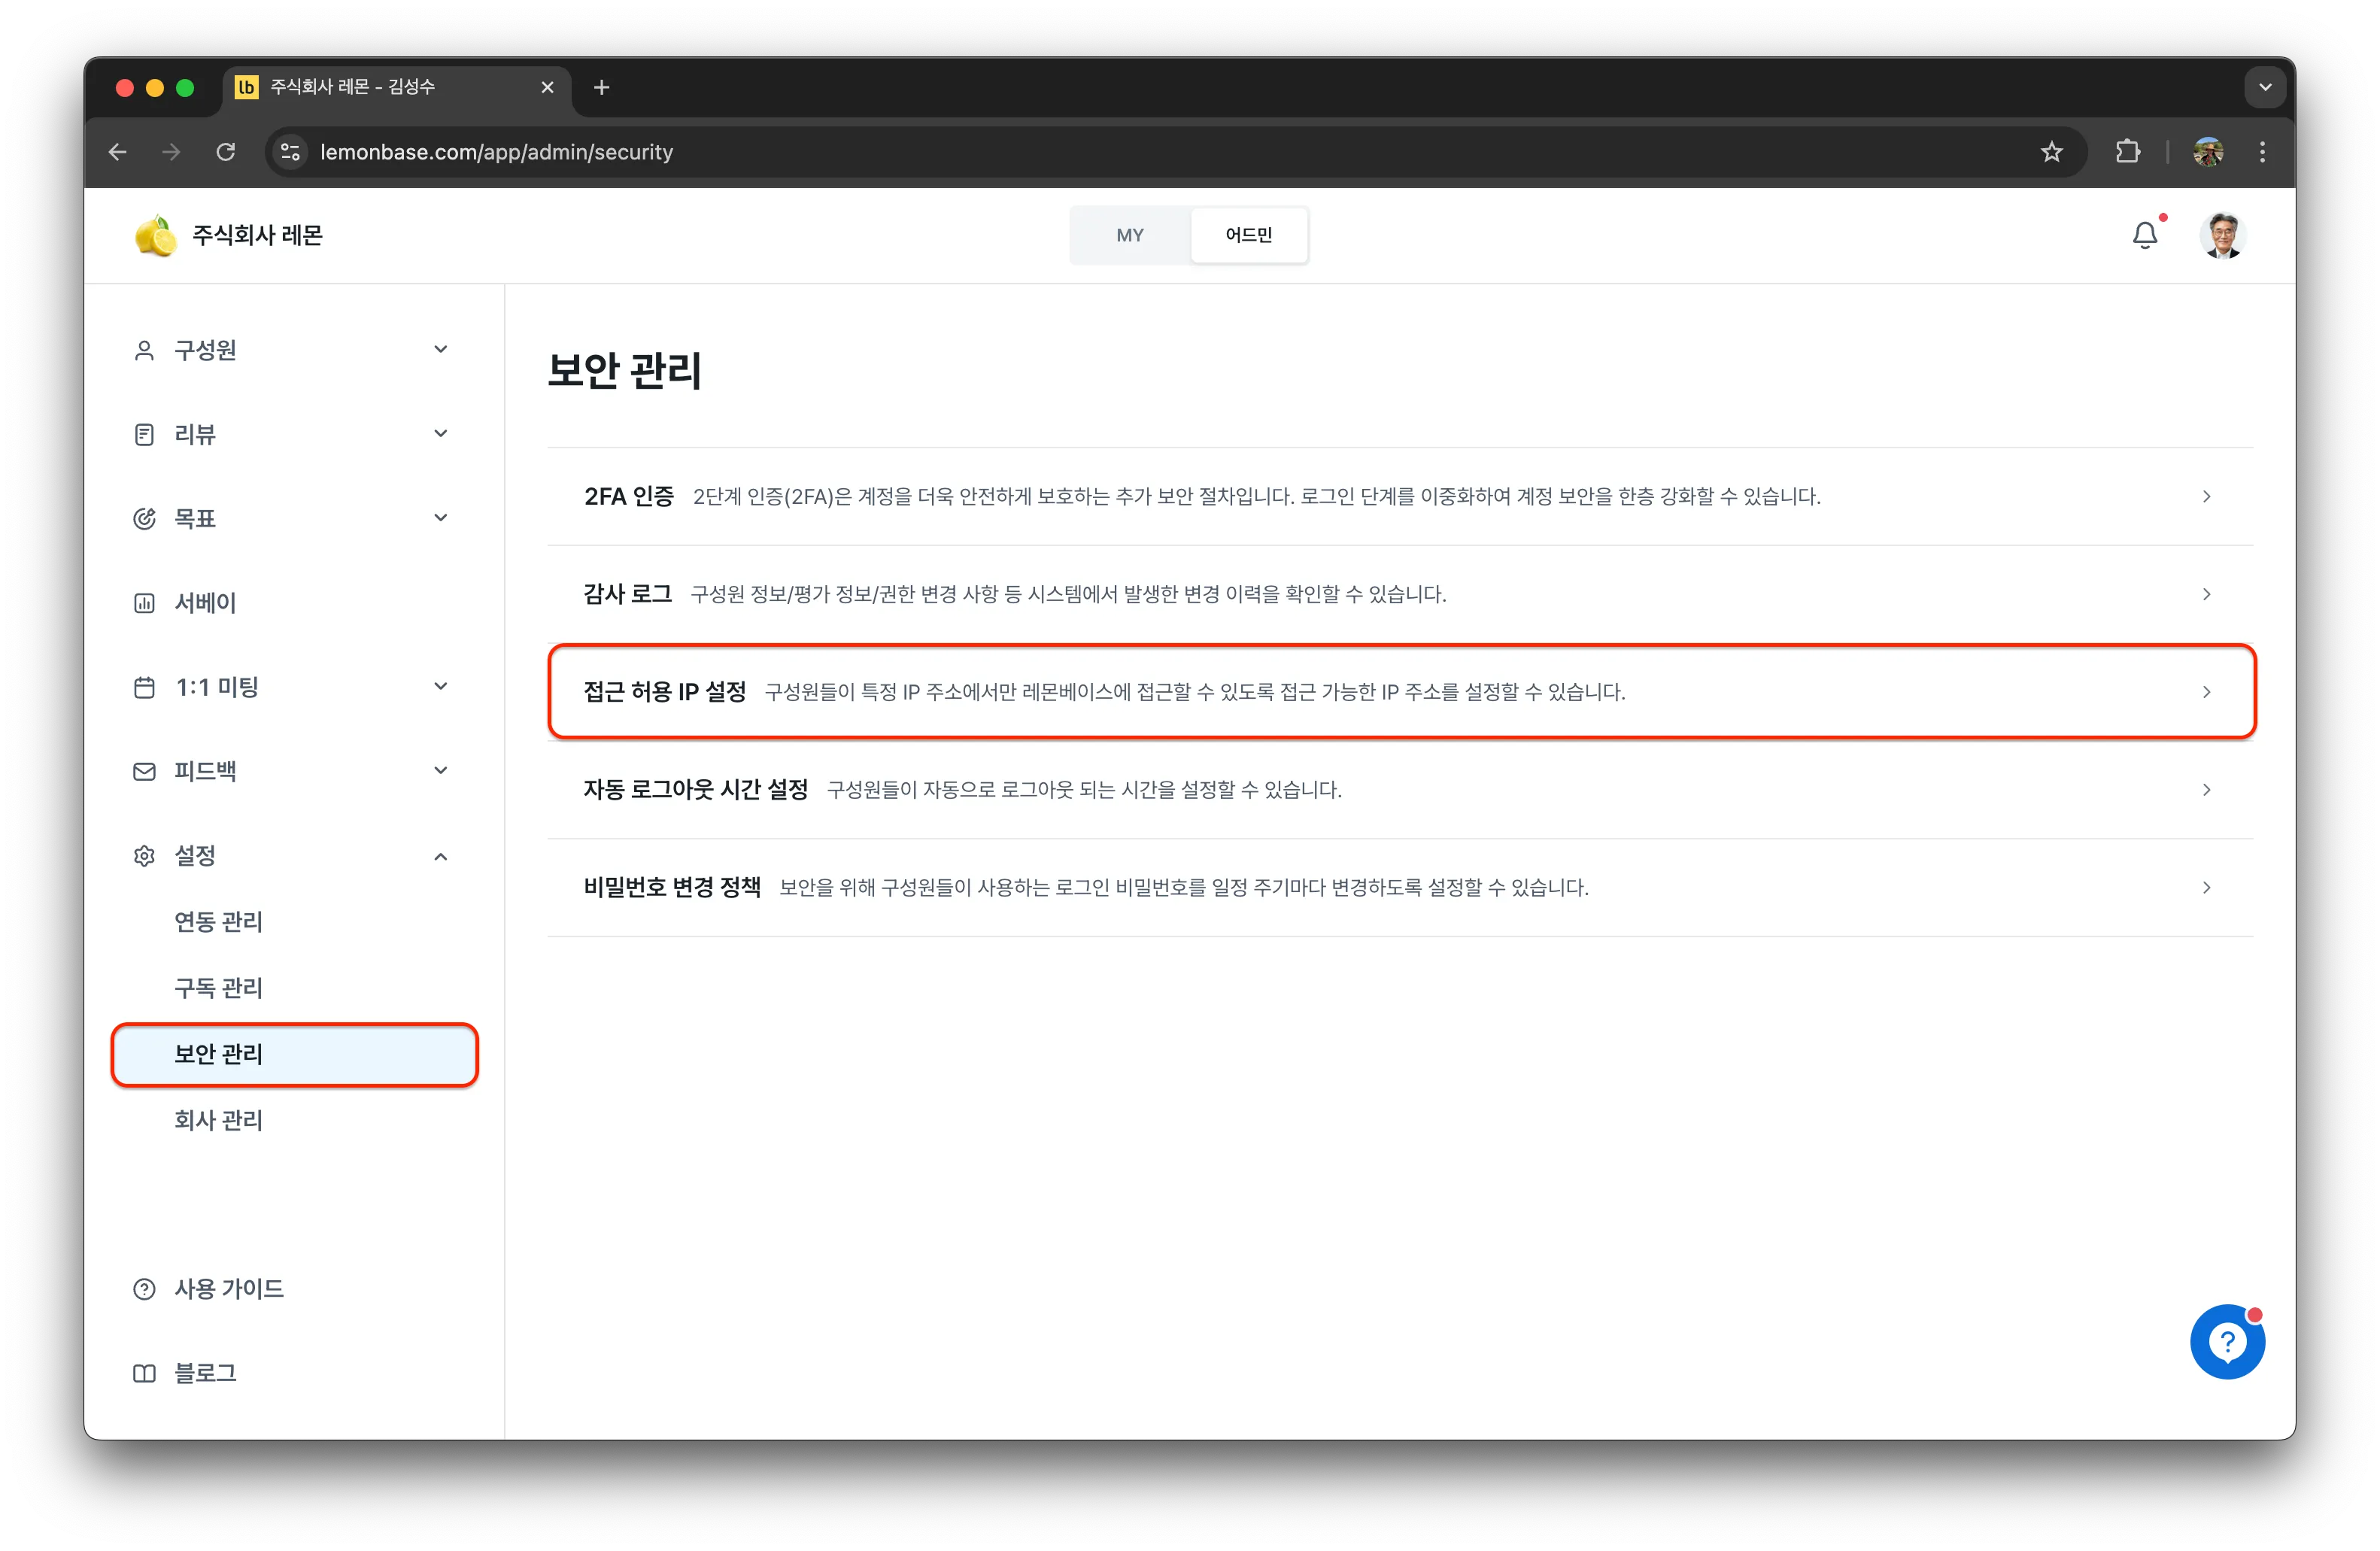The image size is (2380, 1551).
Task: Click the Chrome profile avatar in the toolbar
Action: 2208,152
